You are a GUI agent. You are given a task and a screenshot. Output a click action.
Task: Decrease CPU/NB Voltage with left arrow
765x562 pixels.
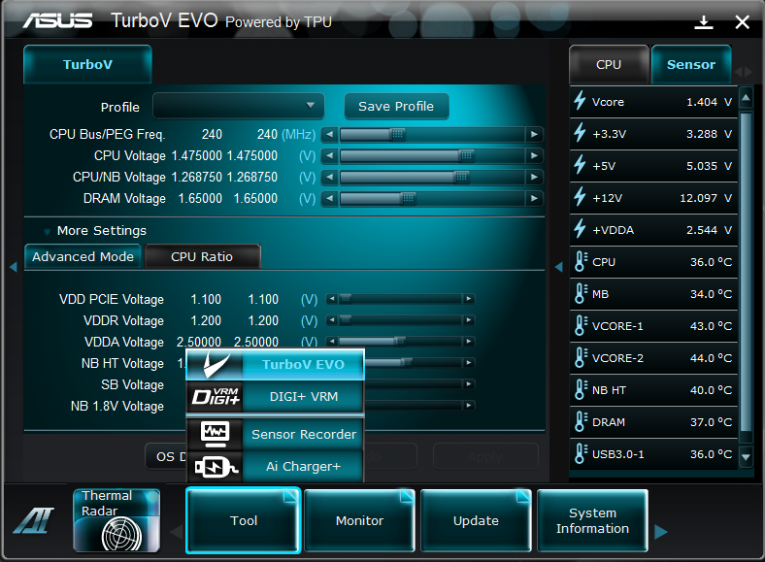(x=330, y=177)
